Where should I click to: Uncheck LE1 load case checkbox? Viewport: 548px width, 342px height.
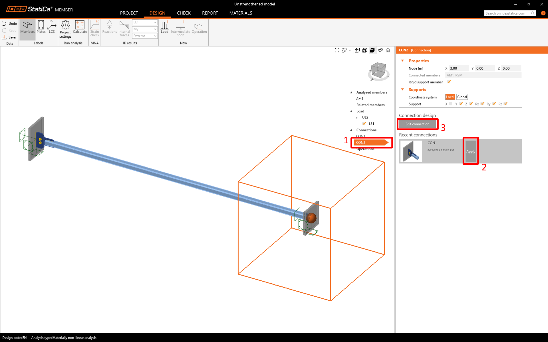364,123
